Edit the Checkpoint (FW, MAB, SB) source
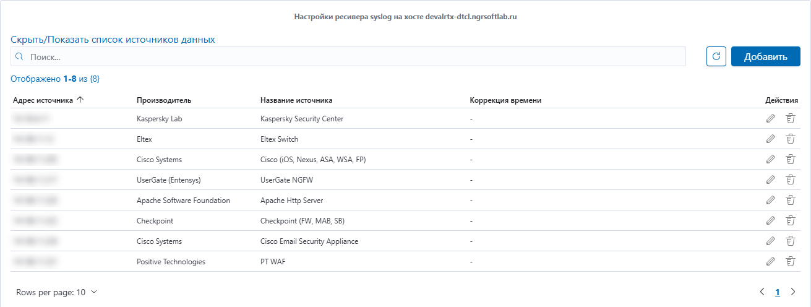Image resolution: width=811 pixels, height=307 pixels. (x=770, y=221)
